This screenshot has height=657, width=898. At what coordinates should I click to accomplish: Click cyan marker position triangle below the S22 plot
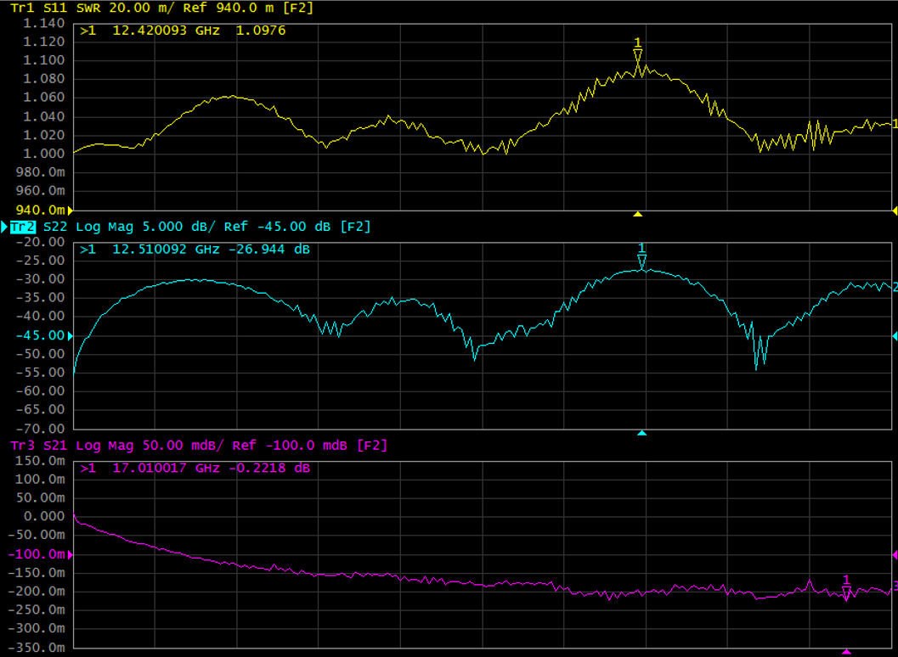(642, 433)
